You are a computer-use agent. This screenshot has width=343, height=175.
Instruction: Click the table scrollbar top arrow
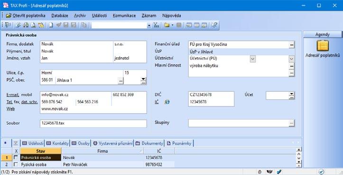pyautogui.click(x=298, y=149)
